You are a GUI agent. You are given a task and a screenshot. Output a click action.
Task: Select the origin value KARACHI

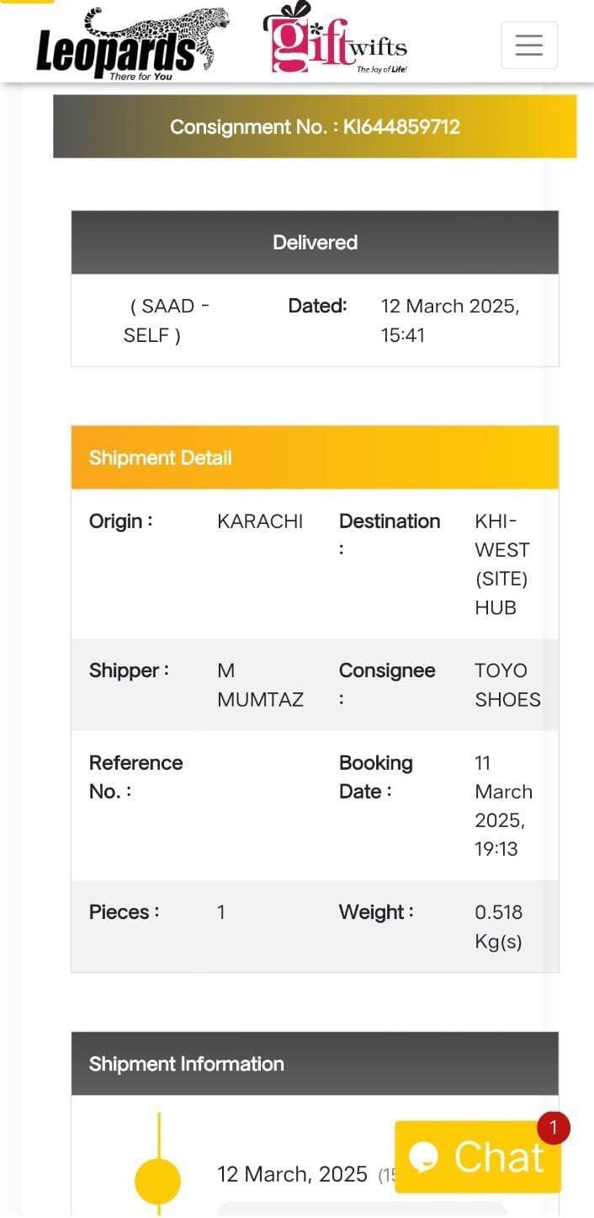260,521
